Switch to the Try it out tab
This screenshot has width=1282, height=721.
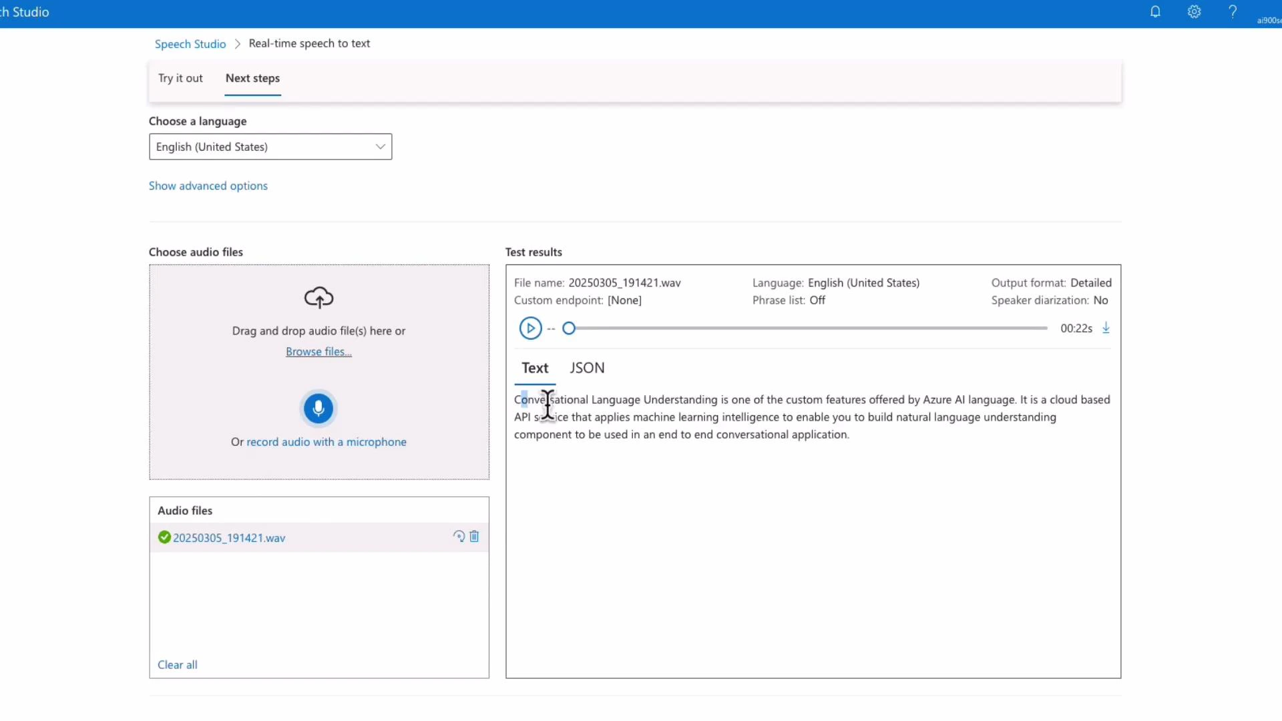tap(180, 78)
